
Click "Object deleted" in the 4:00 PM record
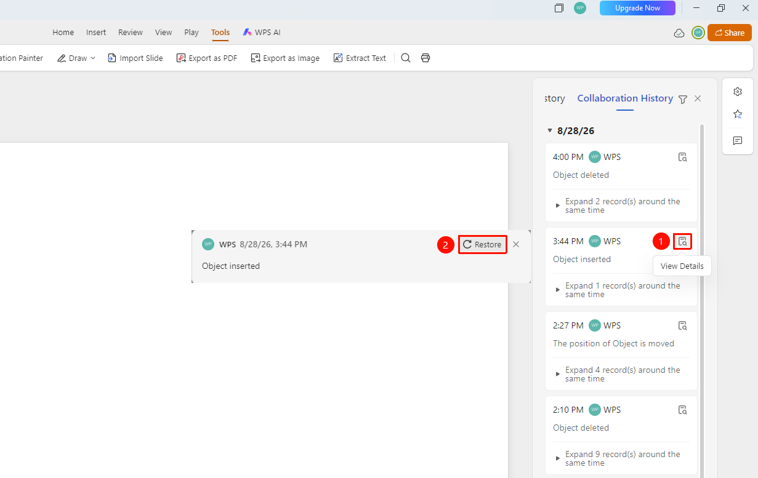point(581,175)
